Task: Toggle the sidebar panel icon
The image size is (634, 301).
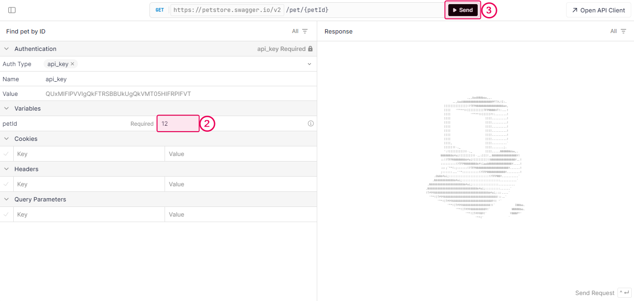Action: pos(12,10)
